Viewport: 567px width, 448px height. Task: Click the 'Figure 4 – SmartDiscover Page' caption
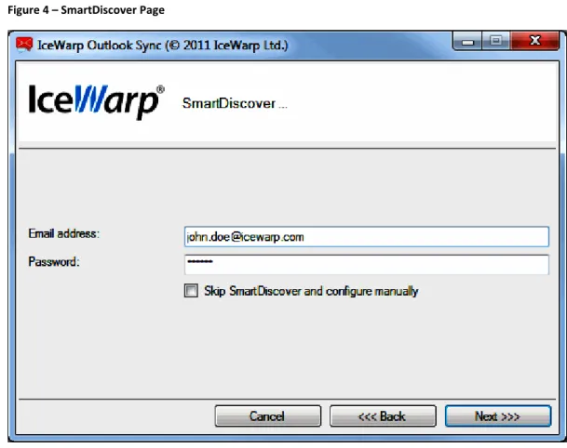[86, 10]
